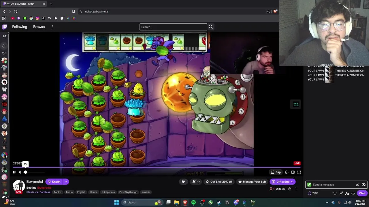The image size is (369, 207).
Task: Open the Twitch top nav more menu
Action: [x=52, y=27]
